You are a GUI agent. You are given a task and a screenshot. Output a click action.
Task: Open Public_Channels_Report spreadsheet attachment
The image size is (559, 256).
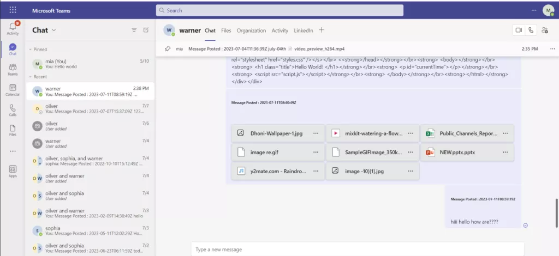pyautogui.click(x=467, y=133)
